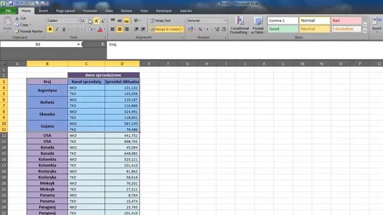Screen dimensions: 383x215
Task: Toggle Center horizontal alignment
Action: click(x=120, y=29)
